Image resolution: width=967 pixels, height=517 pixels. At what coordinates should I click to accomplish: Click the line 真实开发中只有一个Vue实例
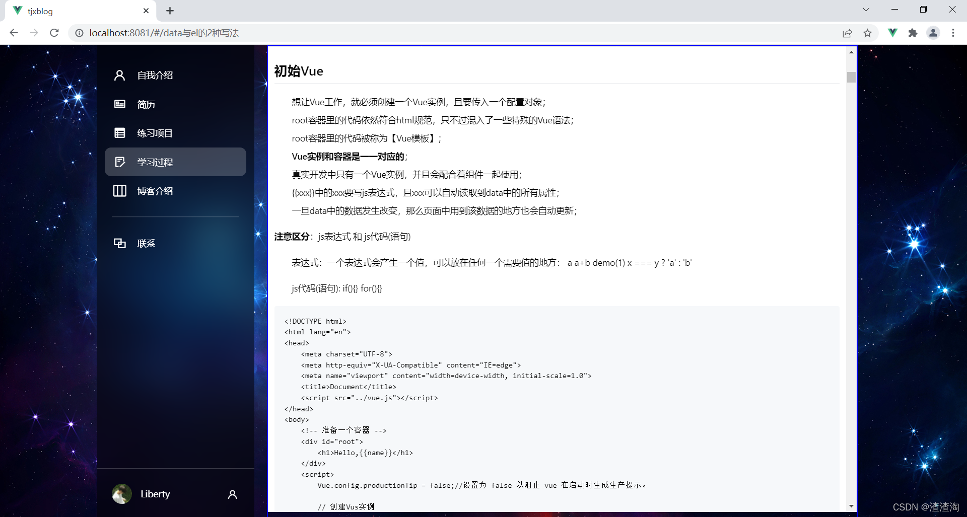[x=407, y=175]
